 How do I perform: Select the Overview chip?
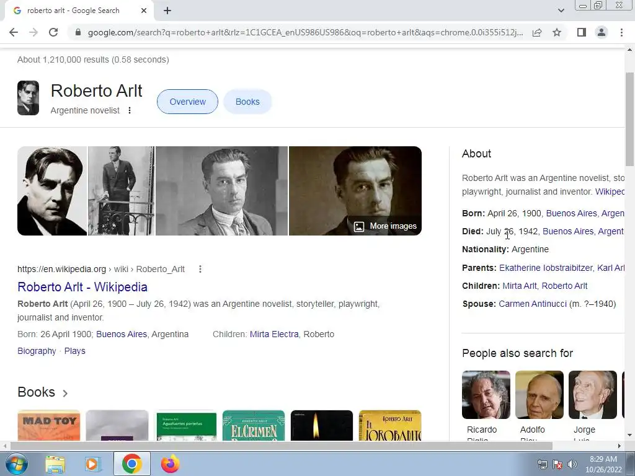tap(187, 102)
